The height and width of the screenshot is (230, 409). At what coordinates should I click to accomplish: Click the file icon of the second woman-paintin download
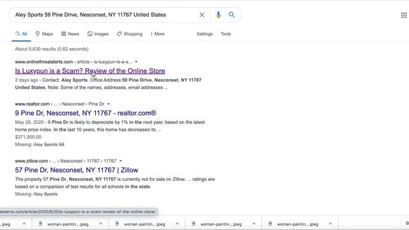tap(117, 224)
